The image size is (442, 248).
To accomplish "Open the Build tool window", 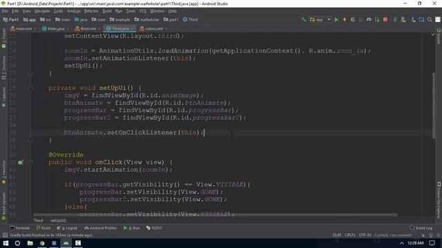I will click(44, 228).
